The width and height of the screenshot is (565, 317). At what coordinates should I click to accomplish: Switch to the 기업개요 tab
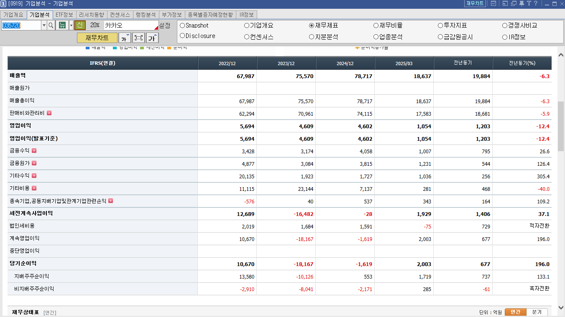click(13, 15)
